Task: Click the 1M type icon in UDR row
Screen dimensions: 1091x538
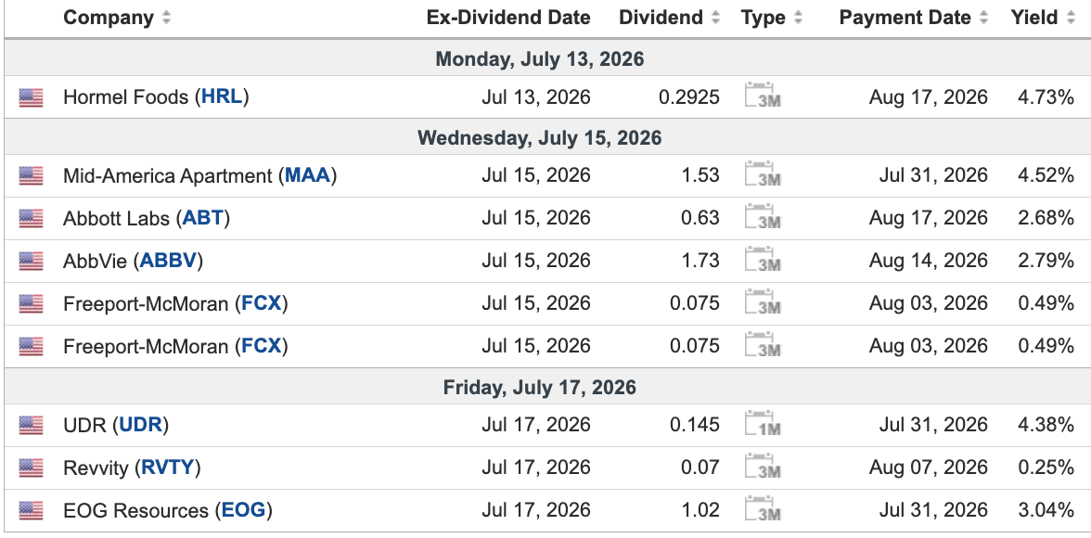Action: (763, 425)
